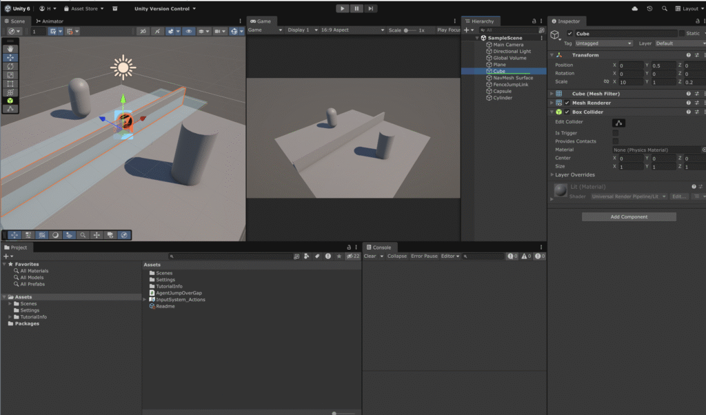The width and height of the screenshot is (706, 415).
Task: Open global search magnifier icon
Action: tap(665, 8)
